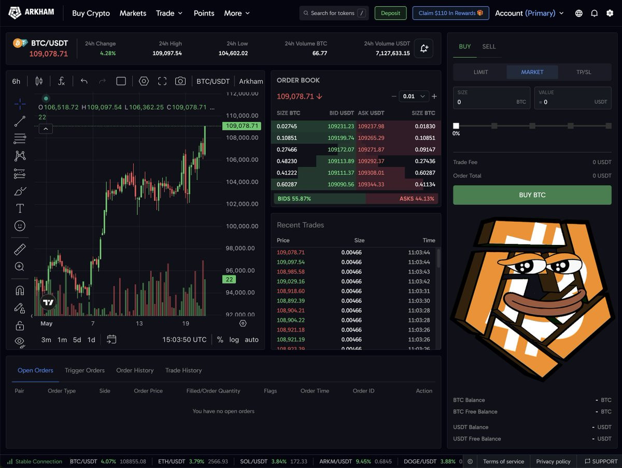Select the text annotation tool
This screenshot has width=622, height=468.
pos(20,208)
